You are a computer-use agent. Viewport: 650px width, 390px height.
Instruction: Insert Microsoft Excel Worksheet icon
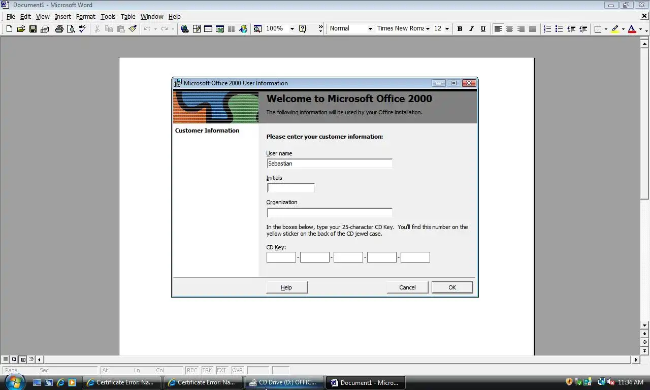220,29
